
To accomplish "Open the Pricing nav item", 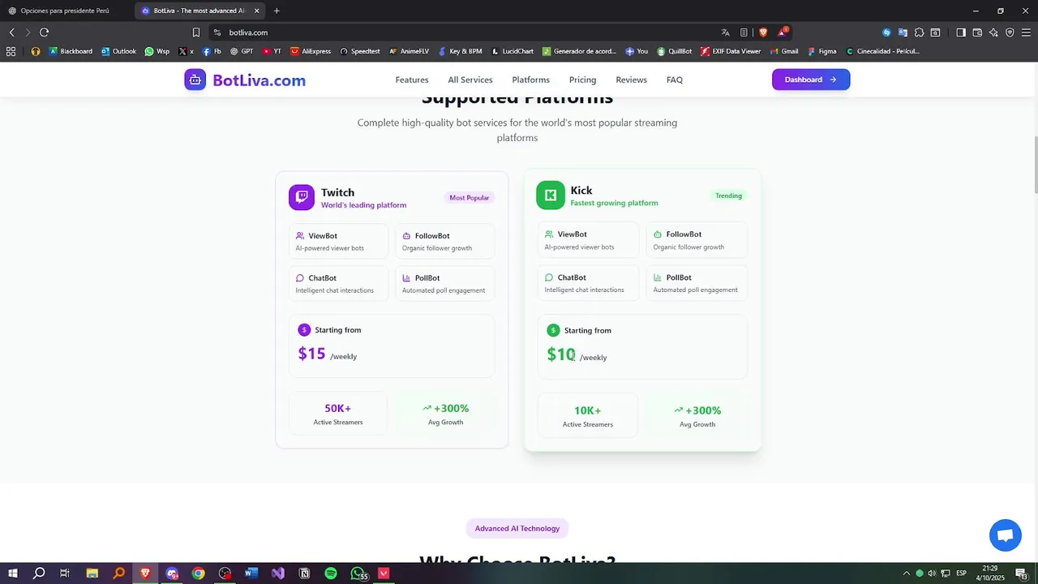I will [x=582, y=79].
